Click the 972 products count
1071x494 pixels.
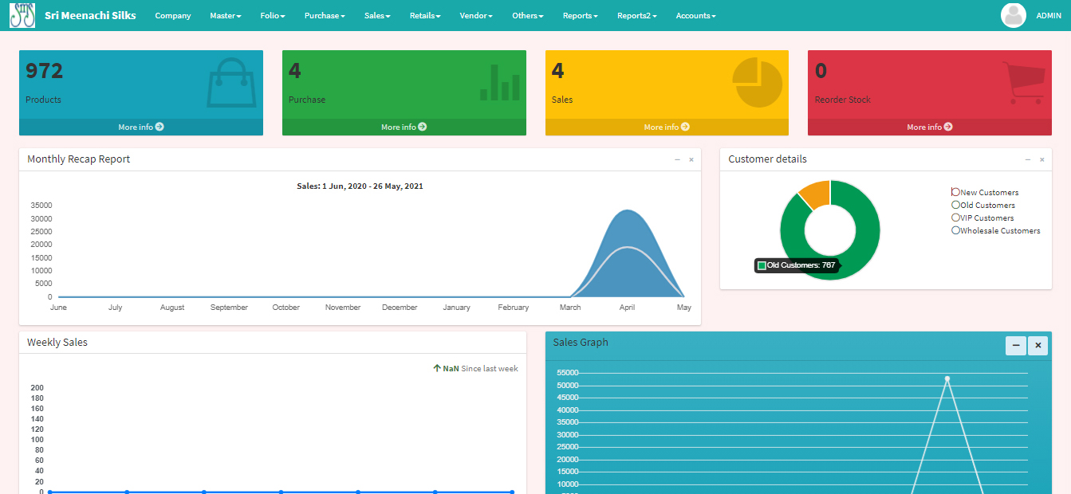pos(44,71)
